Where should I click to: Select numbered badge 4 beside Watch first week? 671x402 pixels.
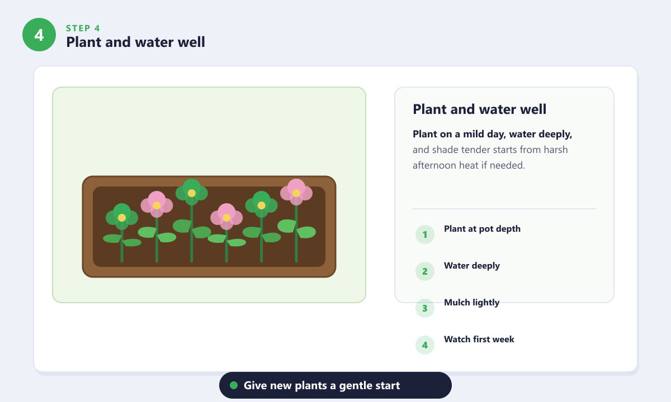pos(425,345)
